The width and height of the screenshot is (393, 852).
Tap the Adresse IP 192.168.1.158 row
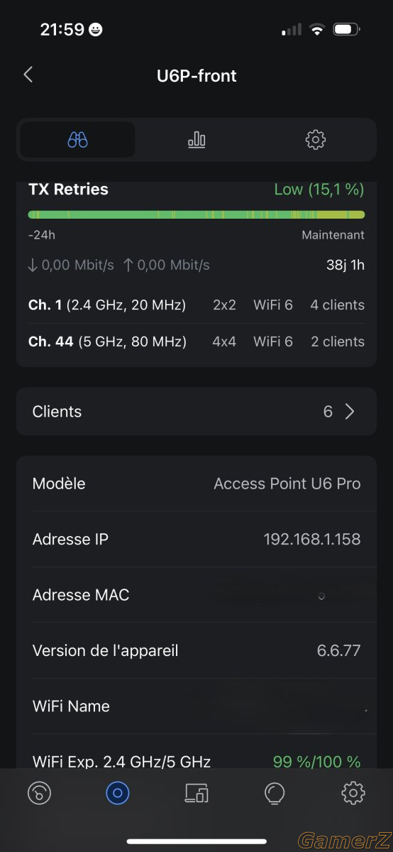pyautogui.click(x=196, y=540)
